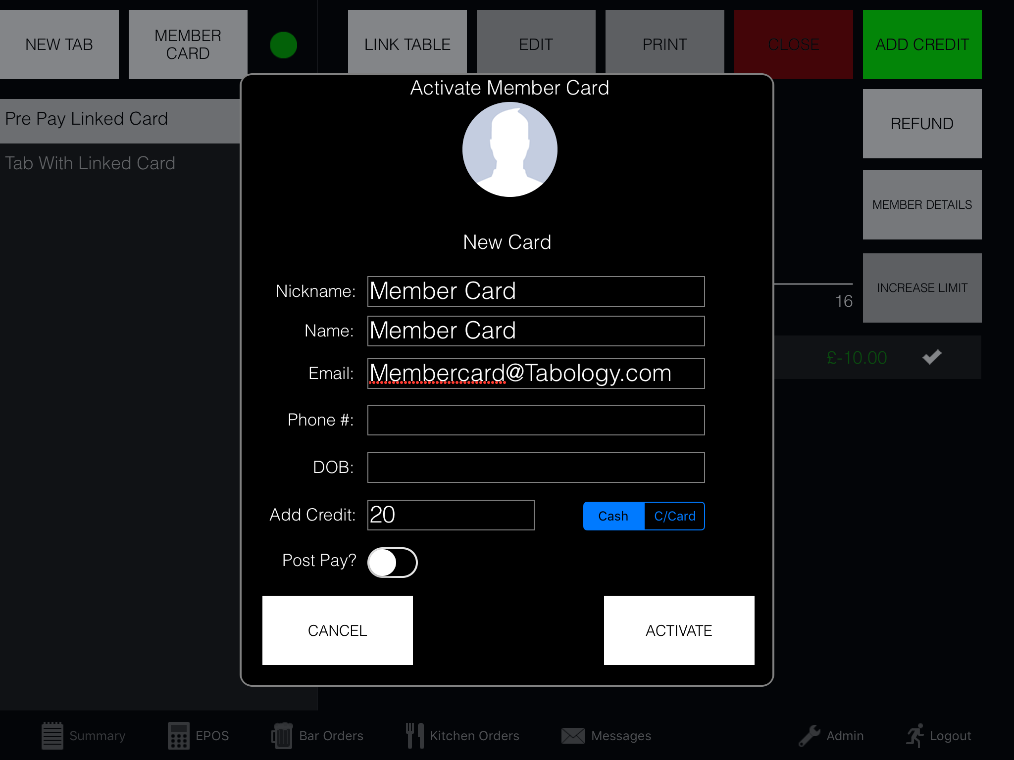Click the green status circle indicator
This screenshot has width=1014, height=760.
click(284, 45)
